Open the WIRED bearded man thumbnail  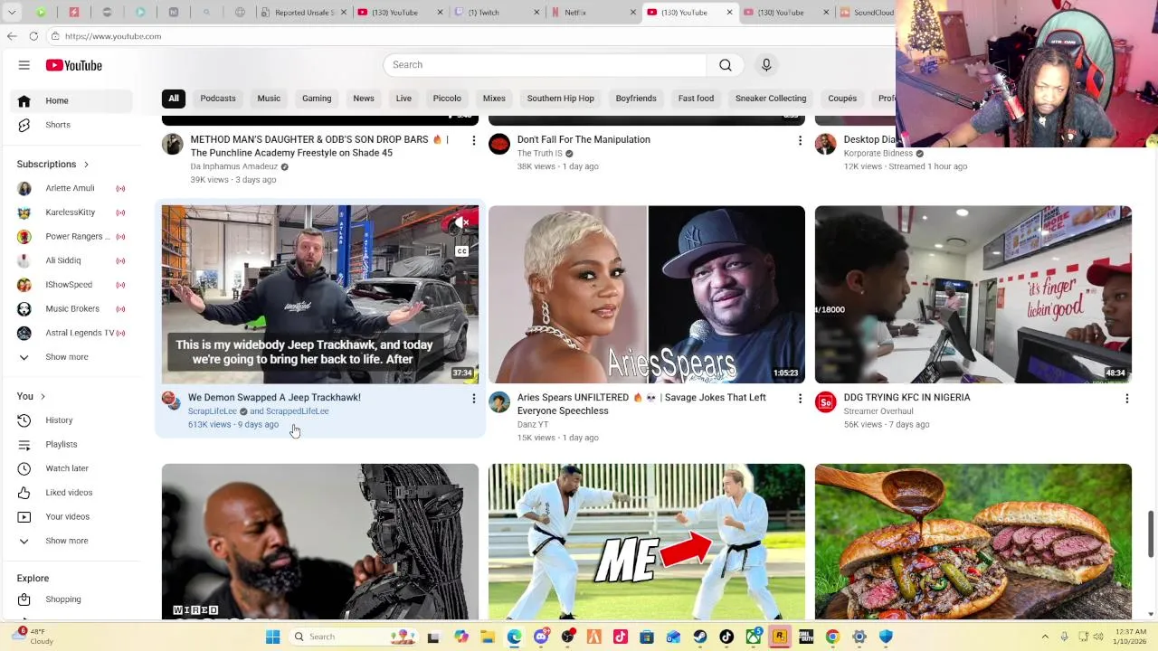click(320, 542)
